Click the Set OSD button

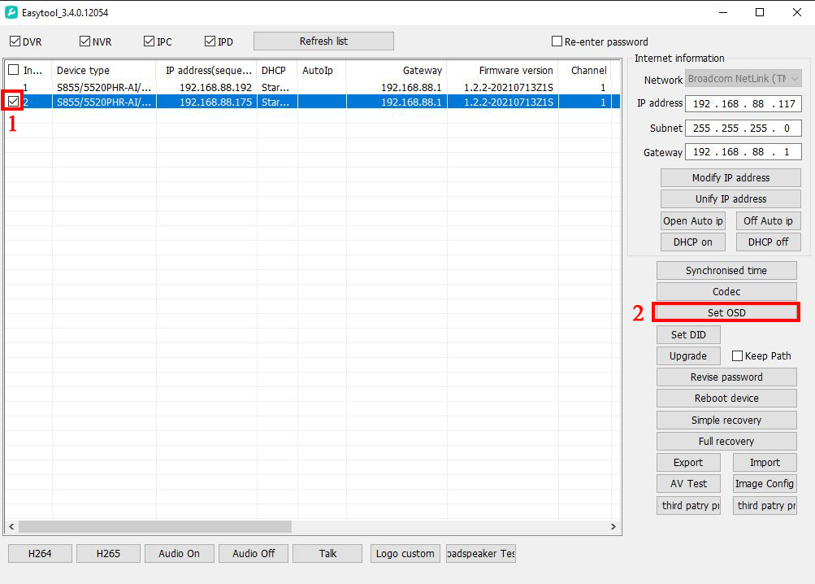coord(726,312)
